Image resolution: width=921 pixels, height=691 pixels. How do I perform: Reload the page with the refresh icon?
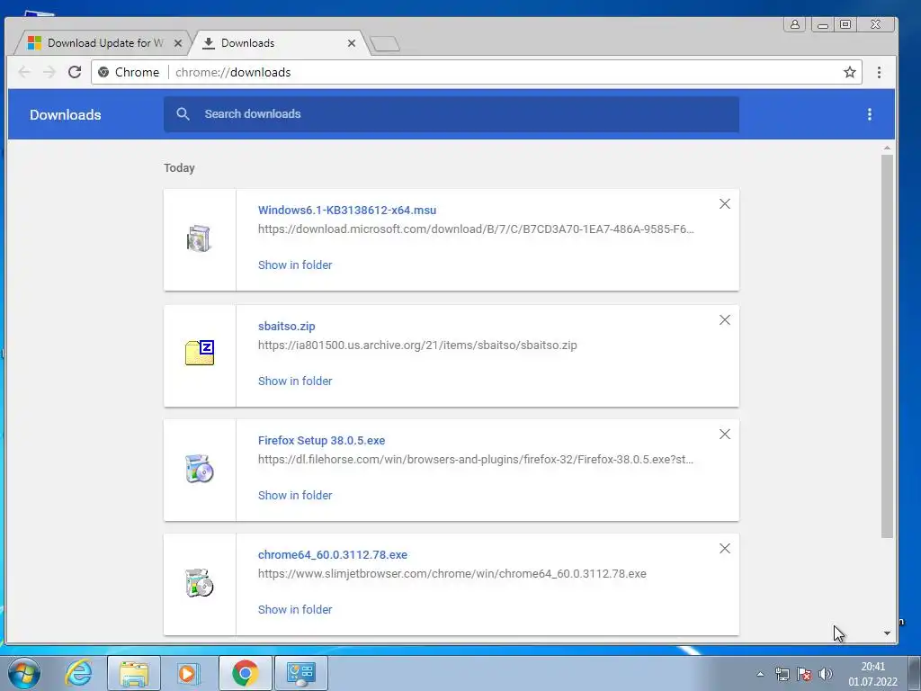click(x=75, y=72)
